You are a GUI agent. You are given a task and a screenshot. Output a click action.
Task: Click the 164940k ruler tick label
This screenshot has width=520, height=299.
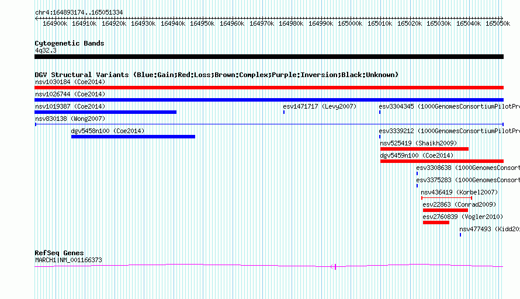click(x=173, y=23)
